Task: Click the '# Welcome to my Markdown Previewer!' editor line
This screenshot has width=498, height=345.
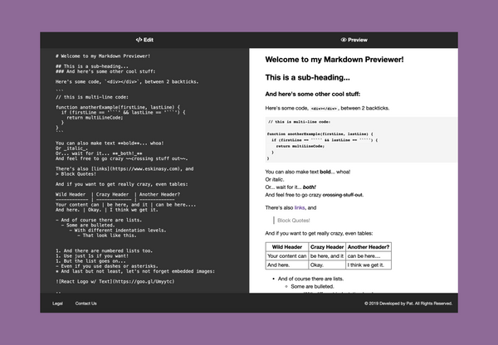Action: [x=103, y=56]
